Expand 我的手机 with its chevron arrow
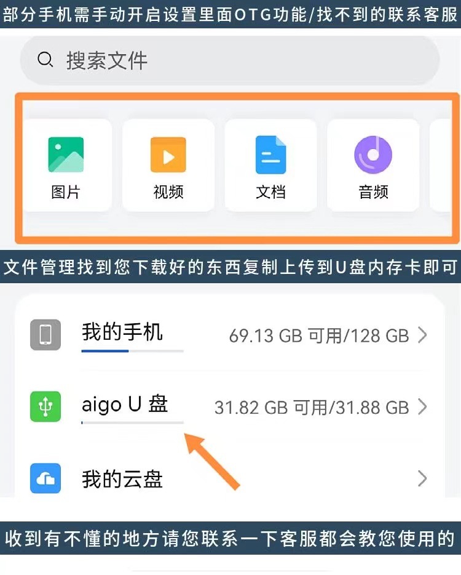 (422, 335)
